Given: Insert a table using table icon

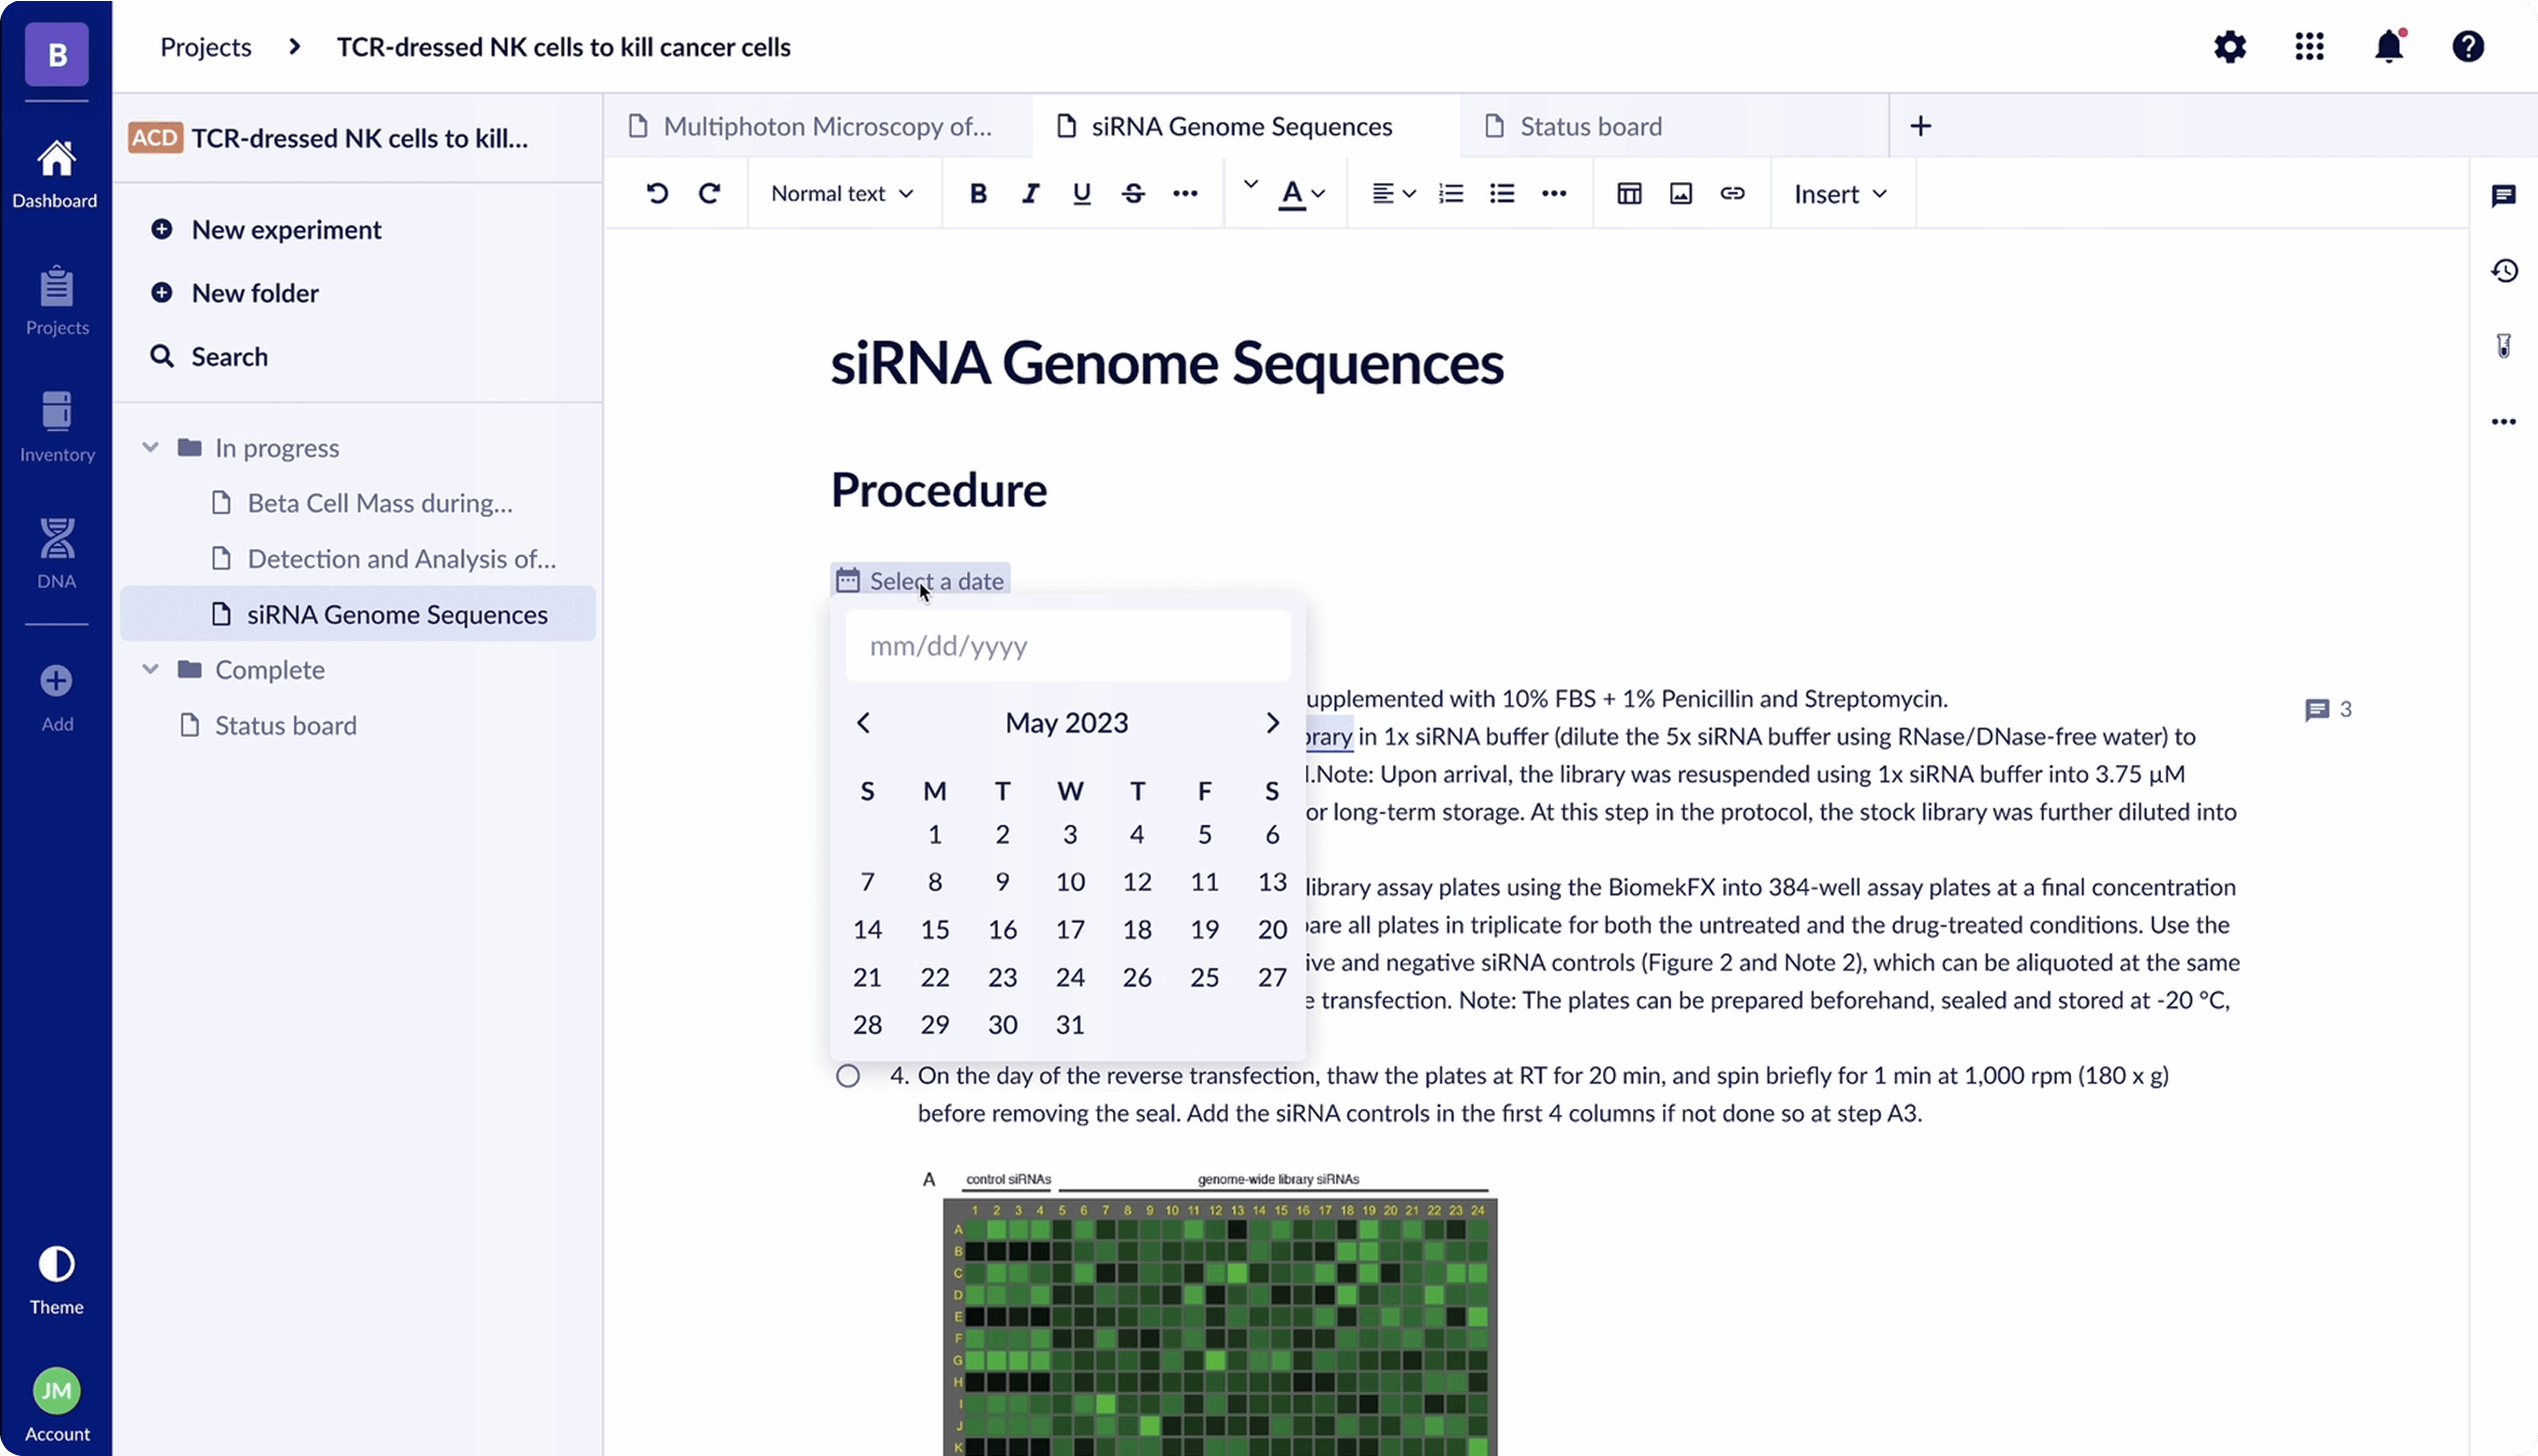Looking at the screenshot, I should coord(1629,194).
